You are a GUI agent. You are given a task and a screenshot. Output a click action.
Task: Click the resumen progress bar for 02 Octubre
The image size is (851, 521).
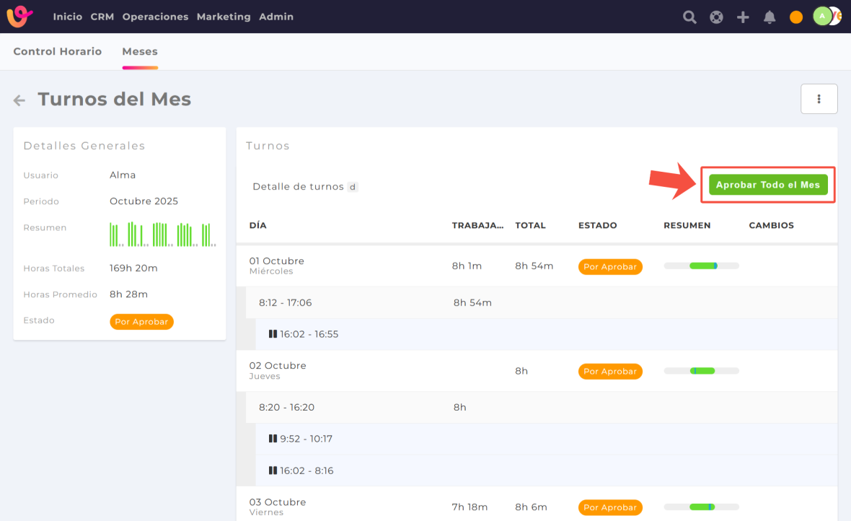pos(701,371)
